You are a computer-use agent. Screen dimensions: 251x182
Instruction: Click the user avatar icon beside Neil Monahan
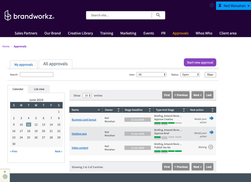tap(220, 6)
